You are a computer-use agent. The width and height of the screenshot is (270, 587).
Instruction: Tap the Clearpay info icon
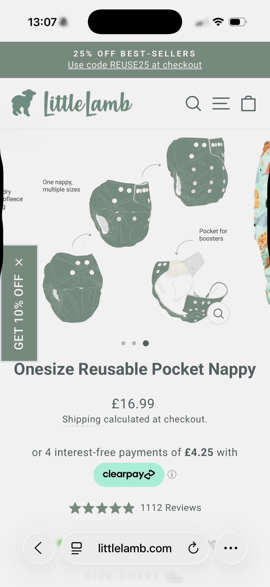(x=172, y=474)
